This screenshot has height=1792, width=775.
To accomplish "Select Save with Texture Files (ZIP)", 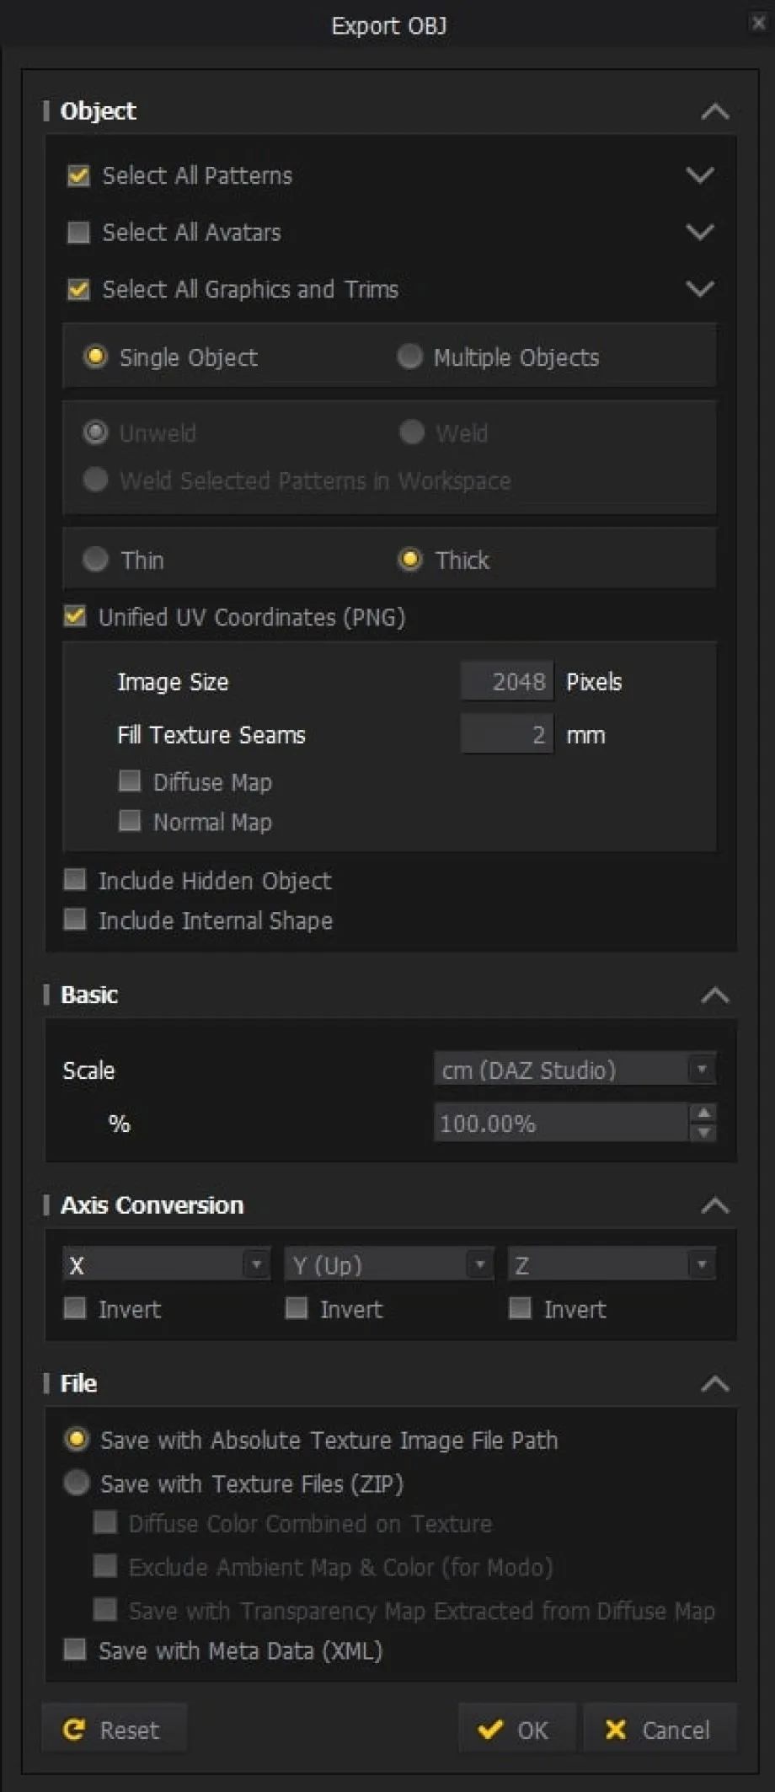I will click(x=77, y=1483).
